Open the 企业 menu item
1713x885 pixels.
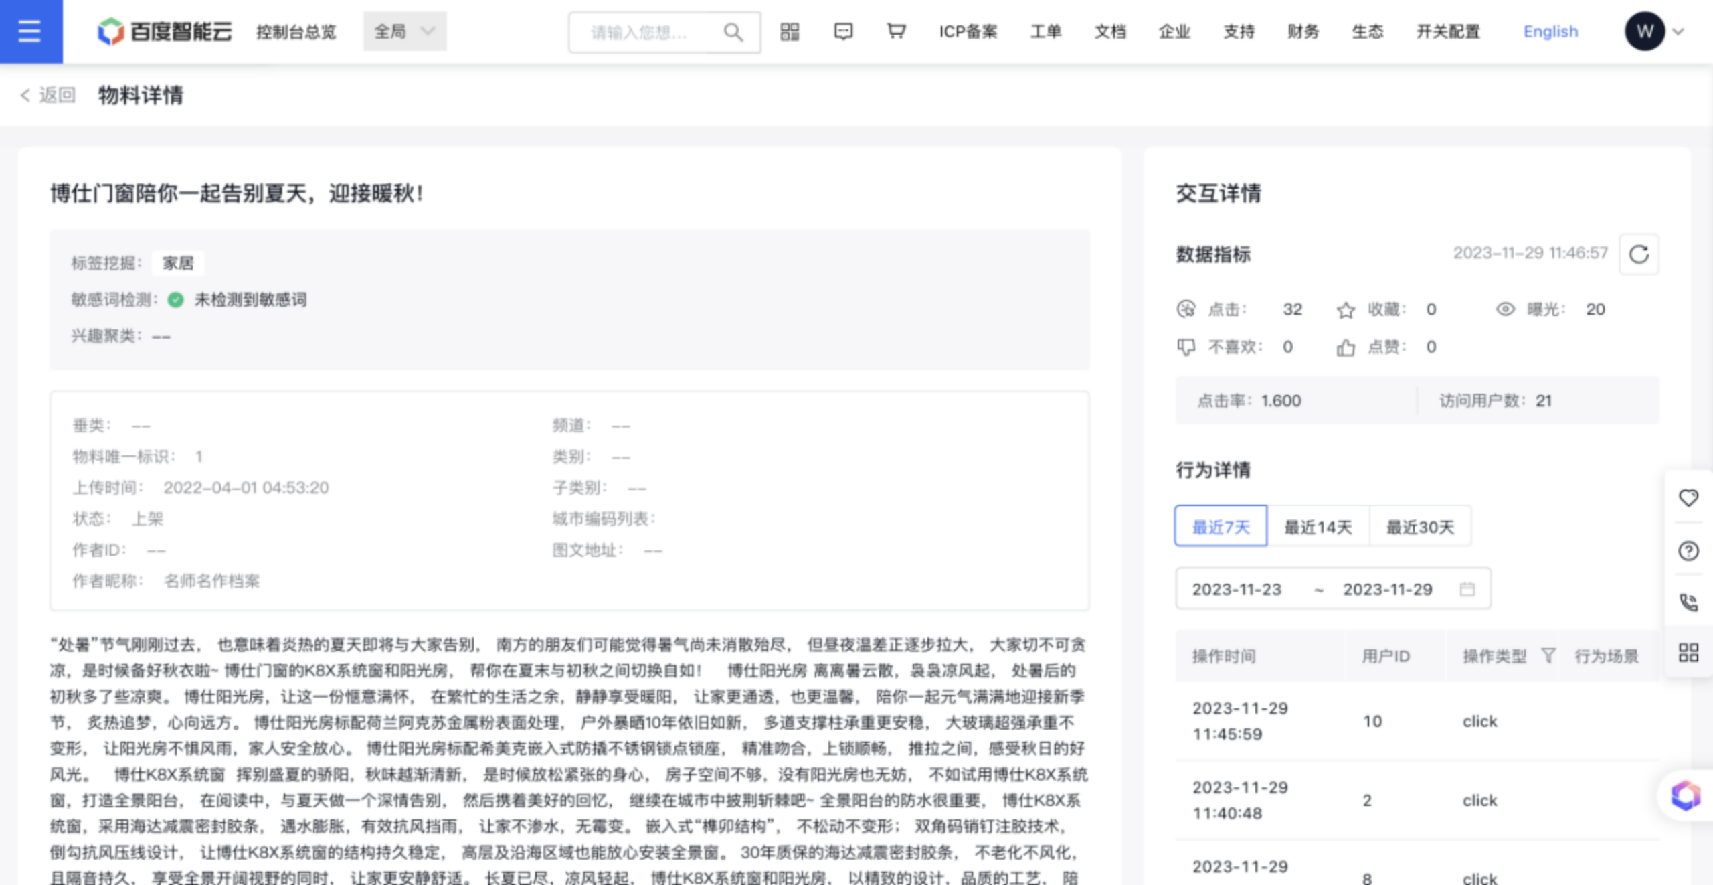pyautogui.click(x=1174, y=31)
